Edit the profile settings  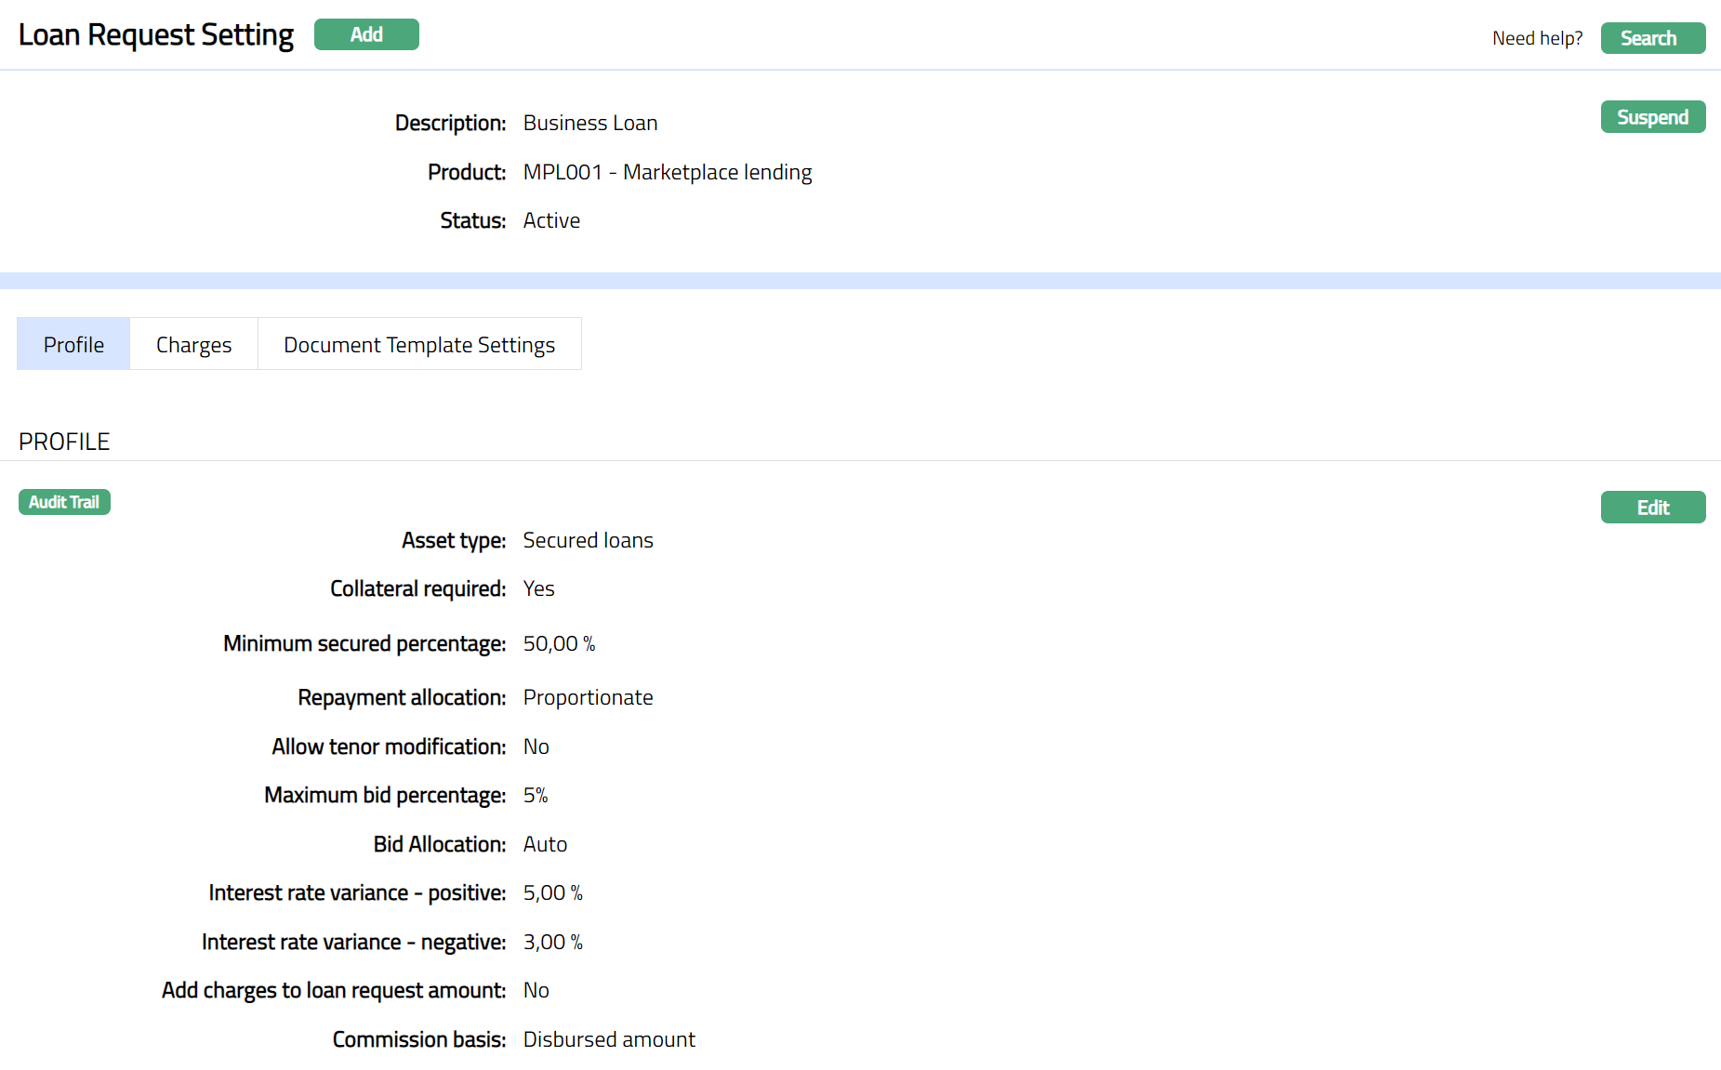pos(1652,508)
